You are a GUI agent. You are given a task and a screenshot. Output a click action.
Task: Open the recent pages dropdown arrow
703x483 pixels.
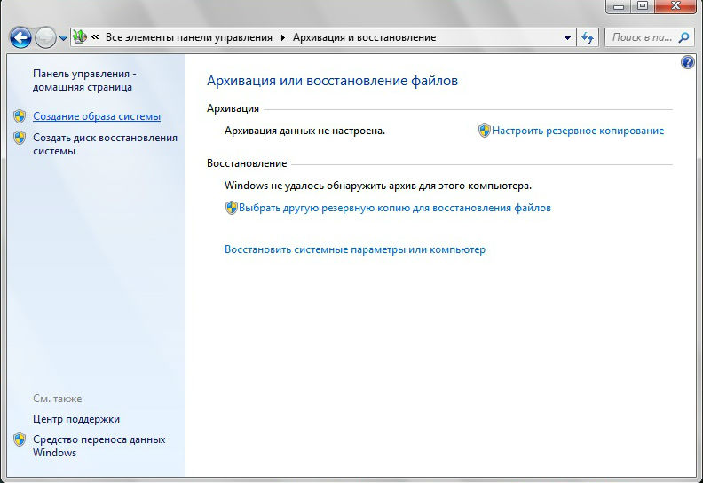pyautogui.click(x=63, y=38)
